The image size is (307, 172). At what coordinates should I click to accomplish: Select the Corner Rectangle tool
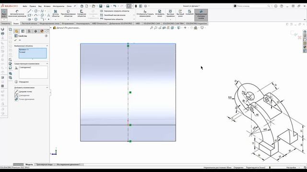pyautogui.click(x=29, y=15)
